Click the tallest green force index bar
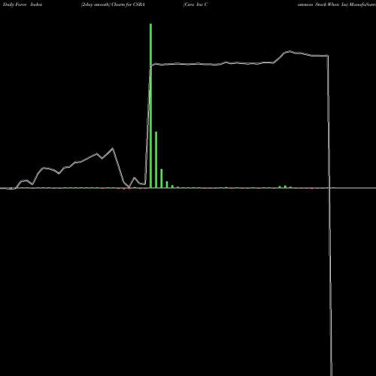Viewport: 376px width, 376px height. [150, 106]
